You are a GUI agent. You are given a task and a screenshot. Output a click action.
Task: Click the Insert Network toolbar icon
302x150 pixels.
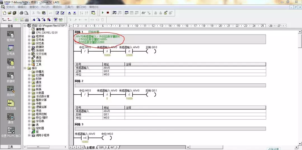4,20
